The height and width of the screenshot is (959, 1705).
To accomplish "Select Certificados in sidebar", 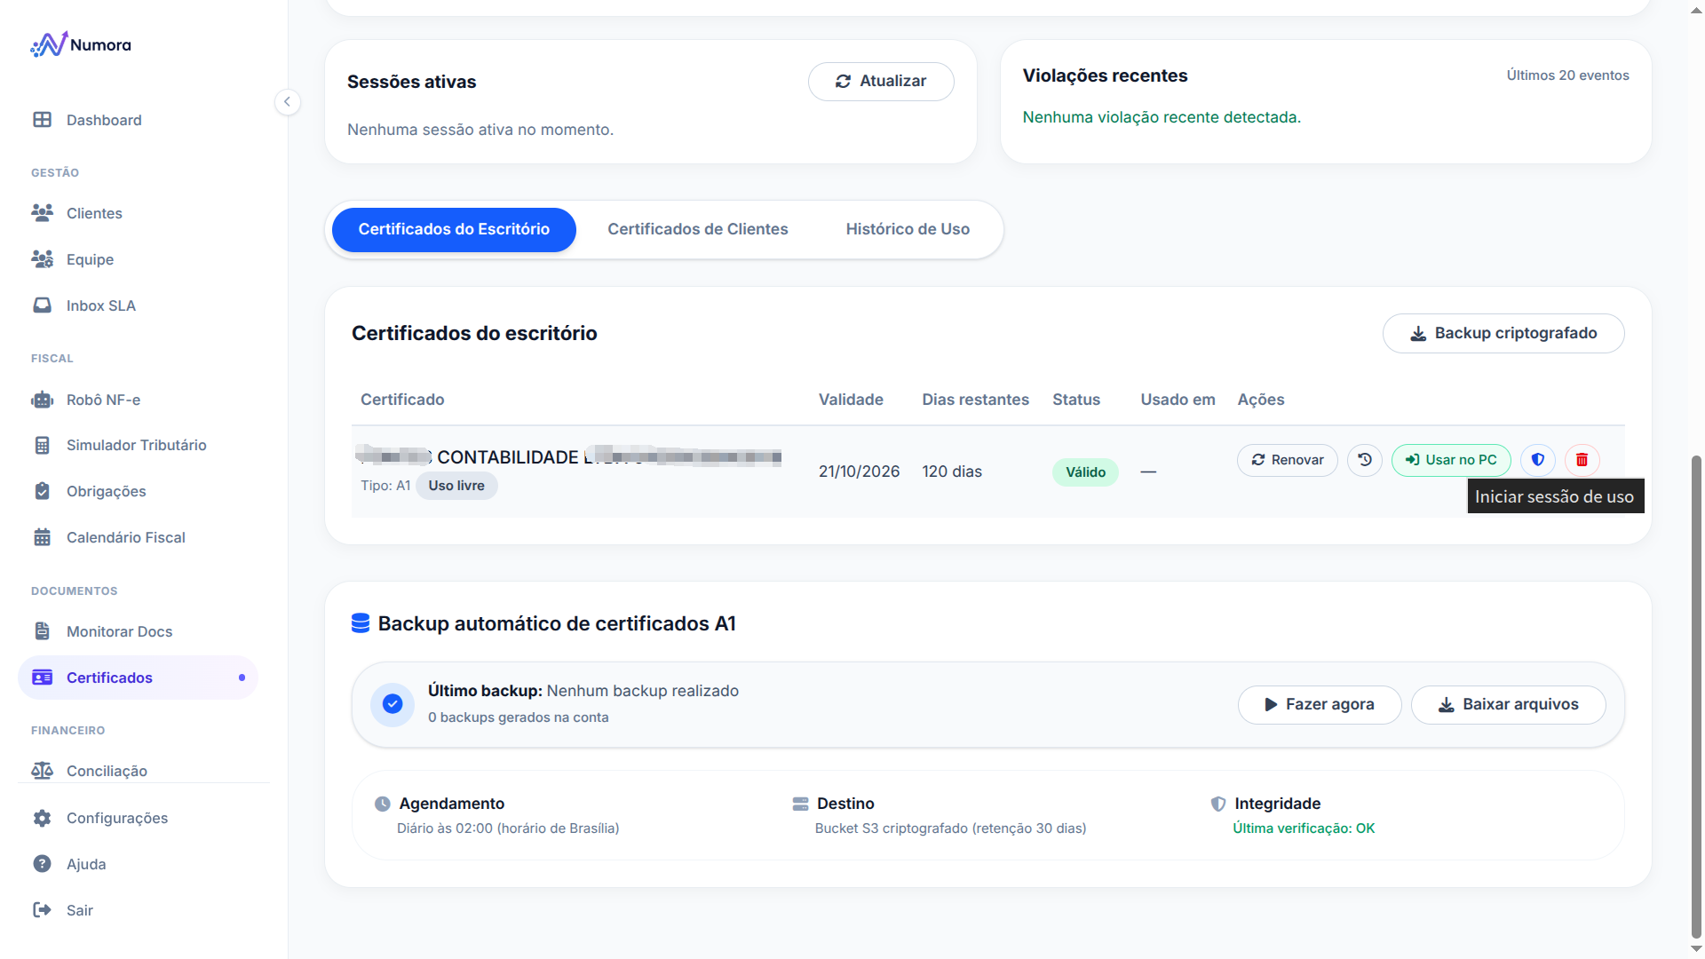I will (x=138, y=678).
